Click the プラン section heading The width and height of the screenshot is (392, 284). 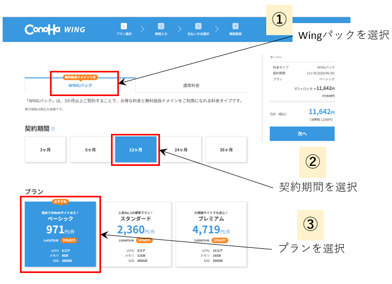tap(34, 192)
